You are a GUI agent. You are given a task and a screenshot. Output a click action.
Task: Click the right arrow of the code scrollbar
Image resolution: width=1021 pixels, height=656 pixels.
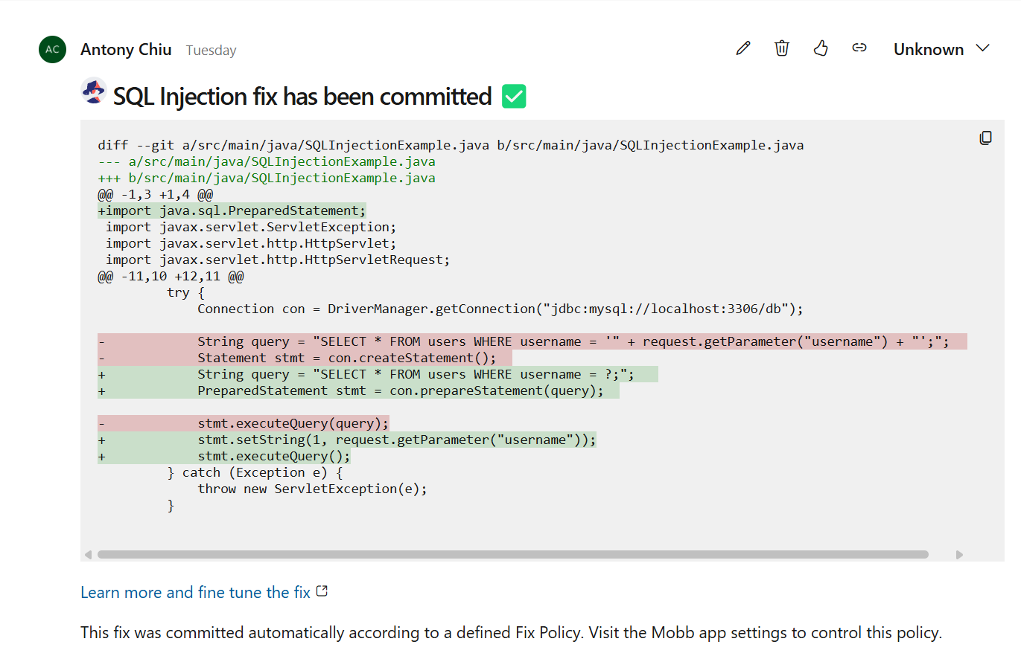point(959,555)
